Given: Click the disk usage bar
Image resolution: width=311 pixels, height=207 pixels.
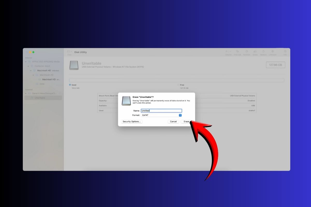Looking at the screenshot, I should [176, 80].
